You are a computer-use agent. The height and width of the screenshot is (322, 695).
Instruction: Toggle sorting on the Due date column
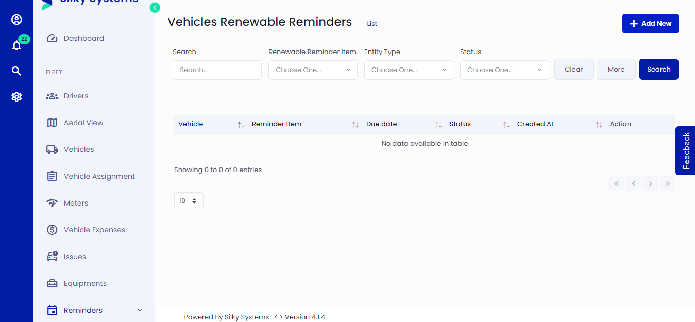[438, 124]
